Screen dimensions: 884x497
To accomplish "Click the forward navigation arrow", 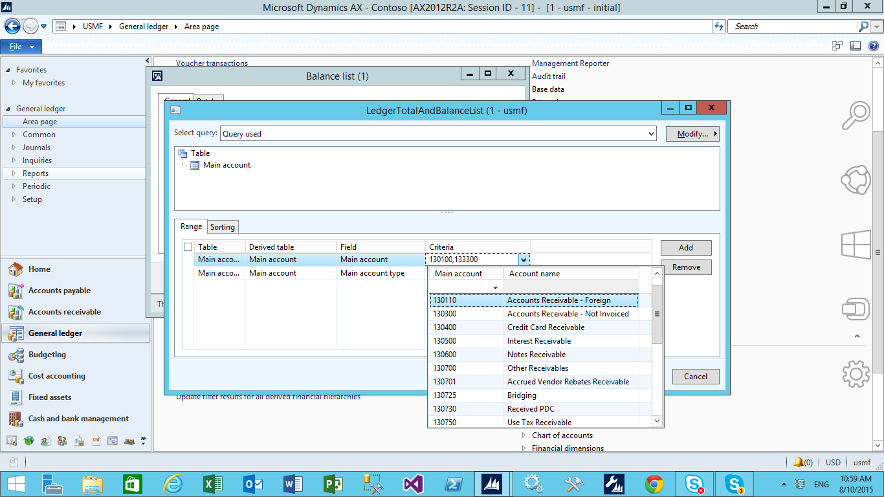I will click(x=30, y=27).
